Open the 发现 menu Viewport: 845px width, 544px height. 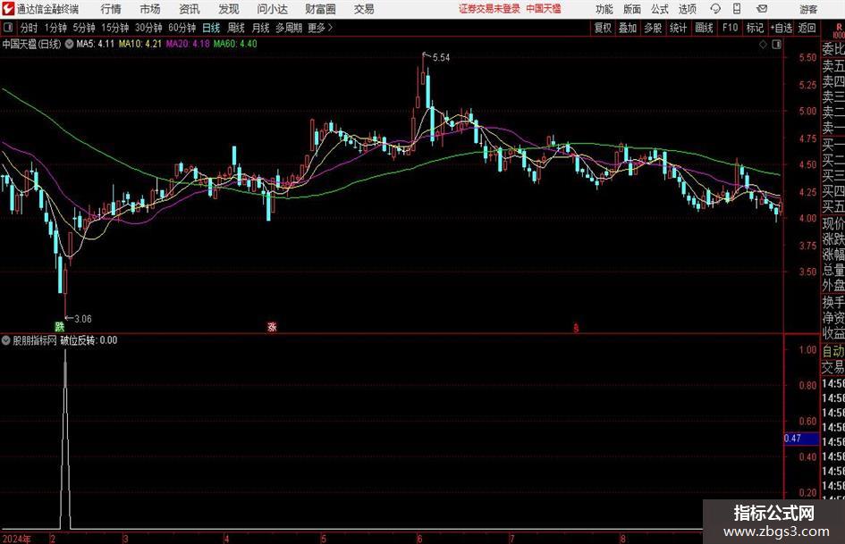pos(229,9)
